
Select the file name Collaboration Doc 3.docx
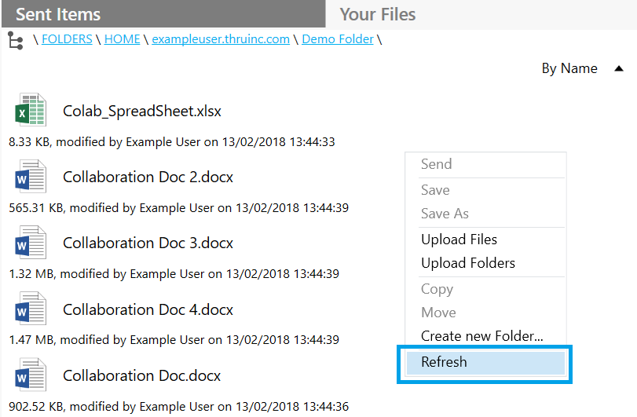tap(148, 243)
